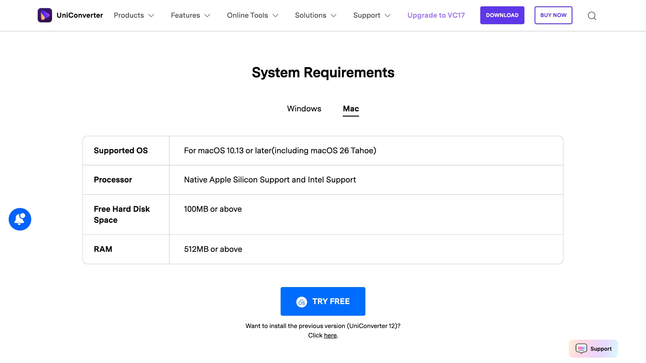Open the Support chat widget

click(x=593, y=349)
